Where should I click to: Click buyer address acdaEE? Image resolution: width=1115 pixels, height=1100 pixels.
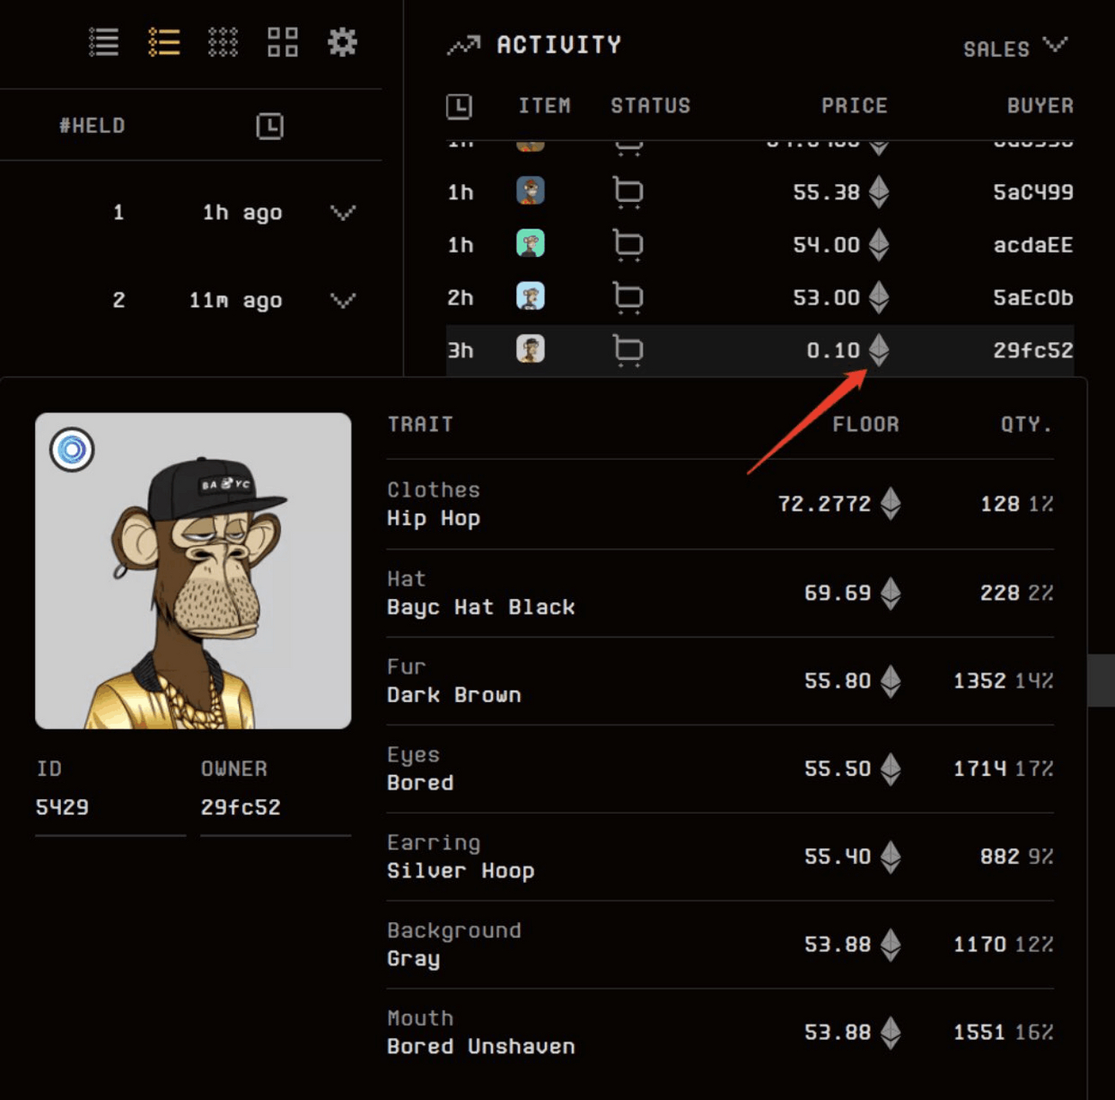coord(1033,245)
